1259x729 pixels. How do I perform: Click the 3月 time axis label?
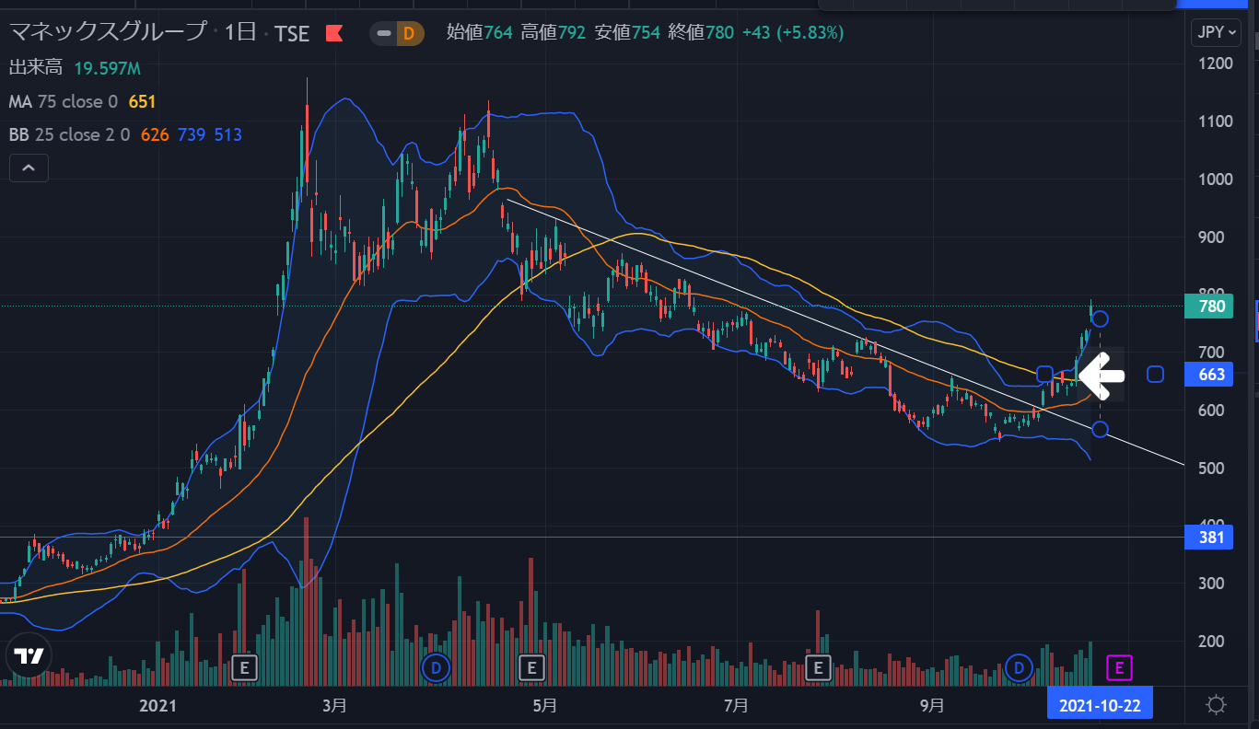point(335,706)
